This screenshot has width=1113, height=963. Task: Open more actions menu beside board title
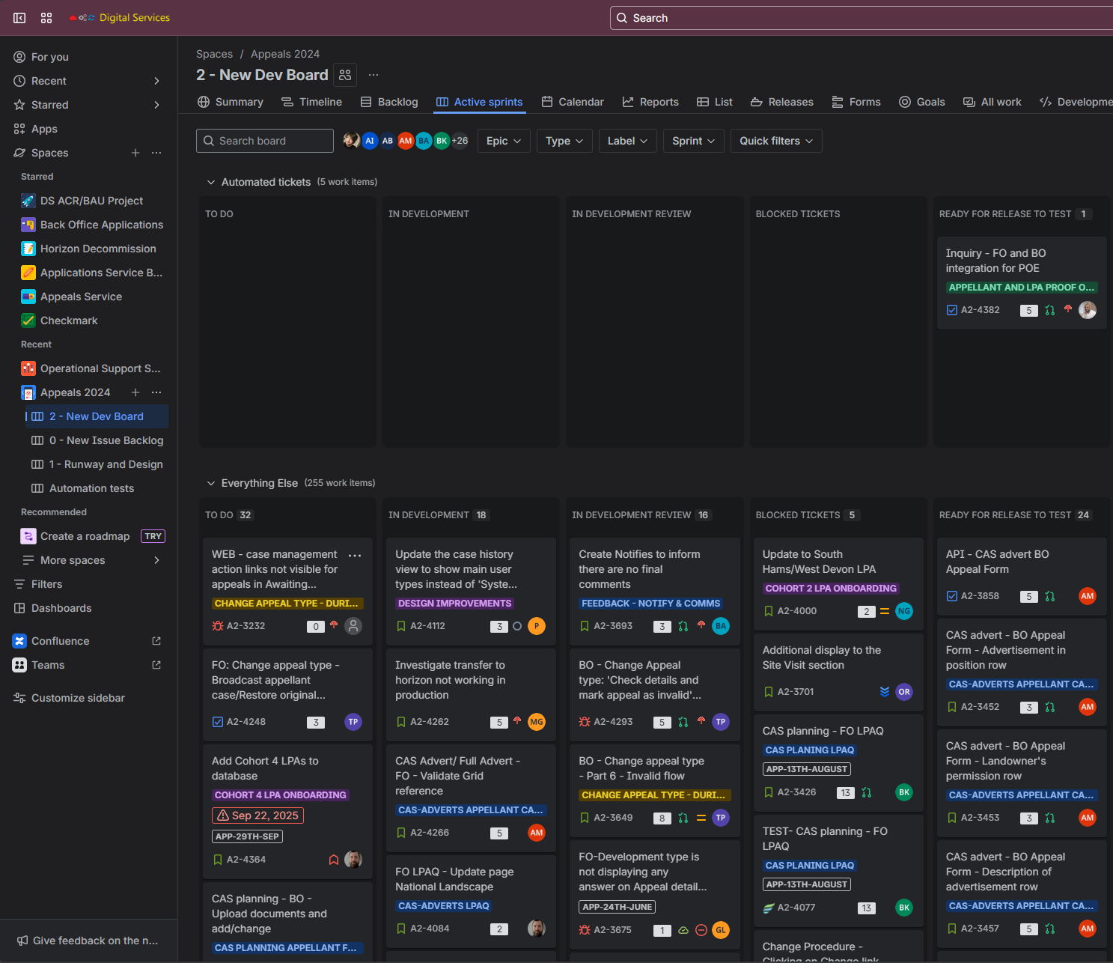point(373,75)
